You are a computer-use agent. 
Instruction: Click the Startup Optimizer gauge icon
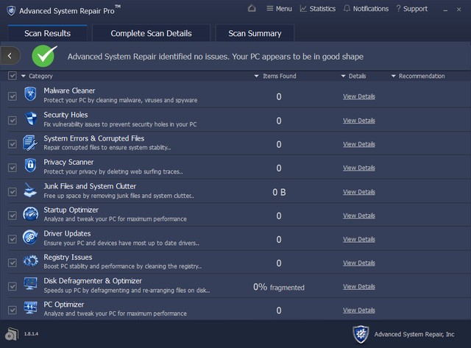pyautogui.click(x=30, y=214)
